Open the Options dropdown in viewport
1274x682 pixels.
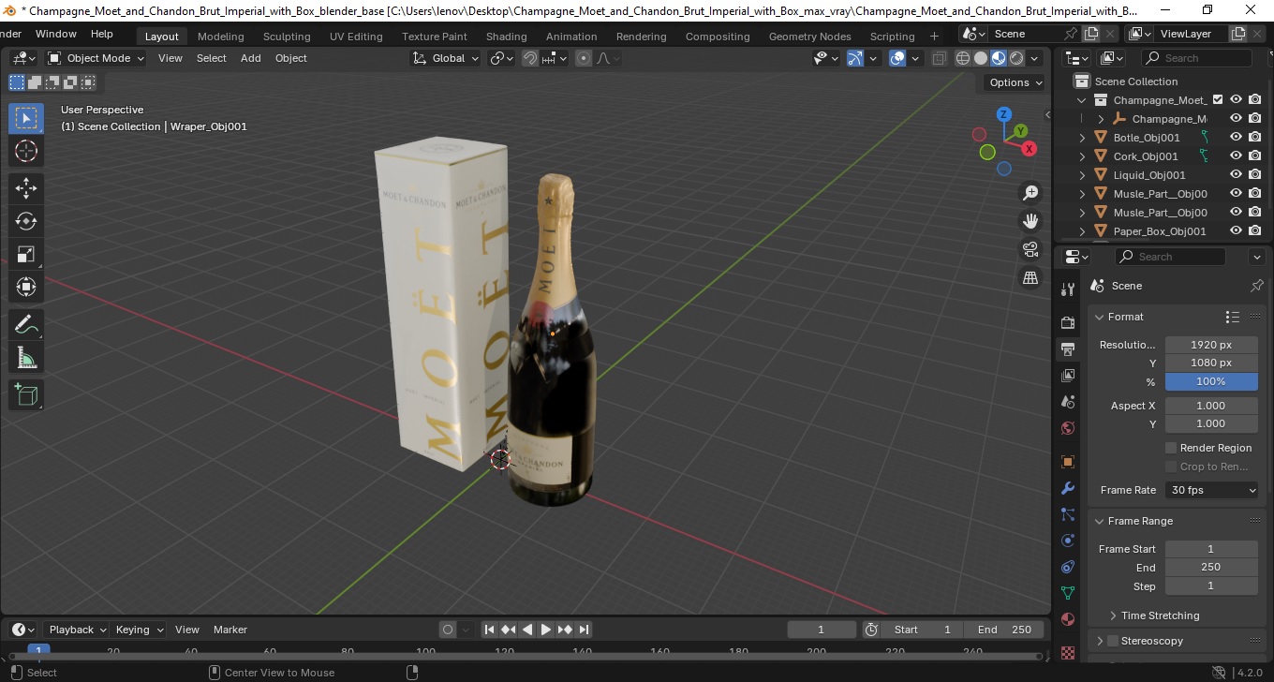[x=1015, y=82]
